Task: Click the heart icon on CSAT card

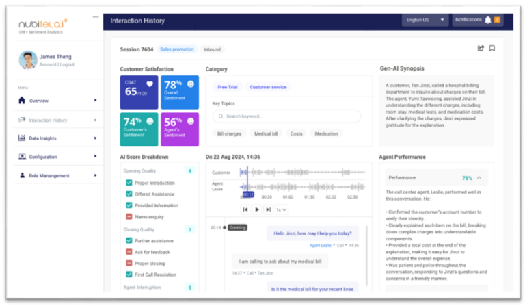Action: tap(150, 84)
